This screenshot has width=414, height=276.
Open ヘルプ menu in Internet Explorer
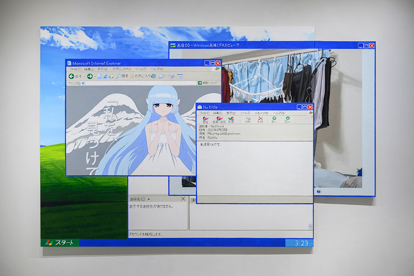(x=157, y=69)
